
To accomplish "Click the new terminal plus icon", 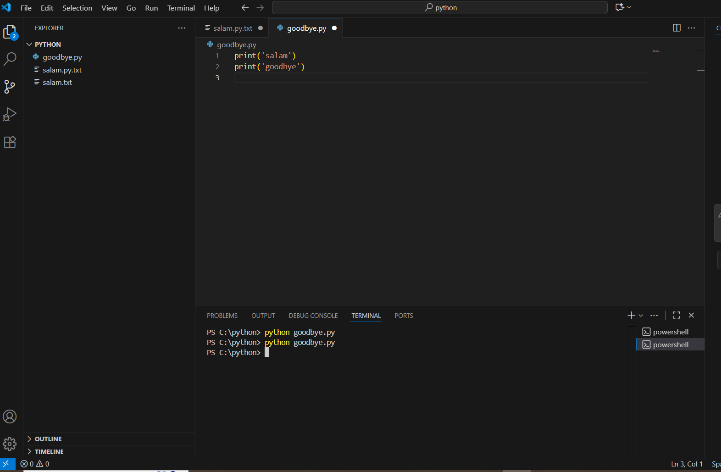I will coord(631,315).
